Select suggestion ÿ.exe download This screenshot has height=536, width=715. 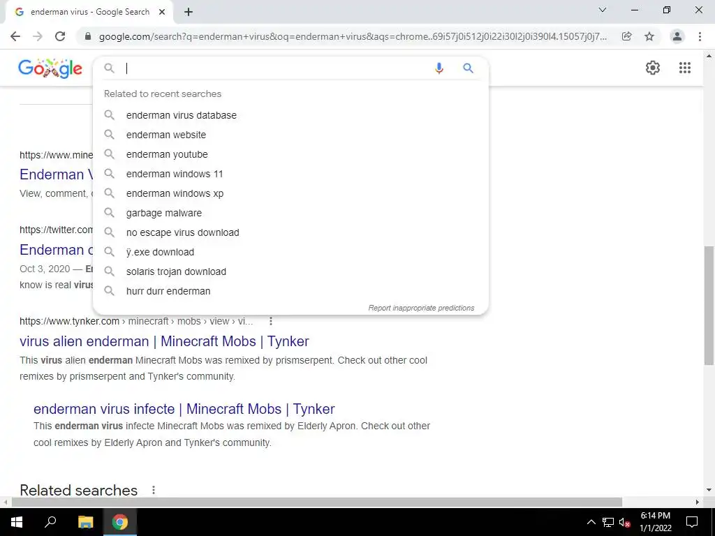coord(290,252)
